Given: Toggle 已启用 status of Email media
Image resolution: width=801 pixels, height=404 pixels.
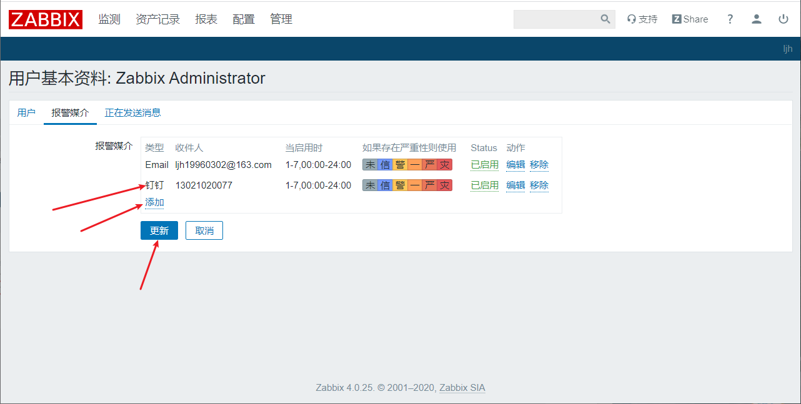Looking at the screenshot, I should [485, 165].
